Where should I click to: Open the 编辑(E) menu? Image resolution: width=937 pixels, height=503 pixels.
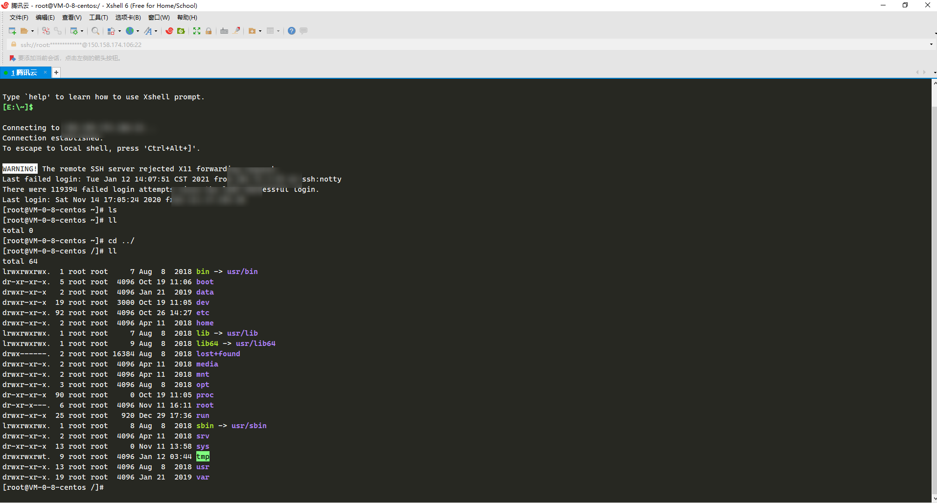(x=45, y=18)
